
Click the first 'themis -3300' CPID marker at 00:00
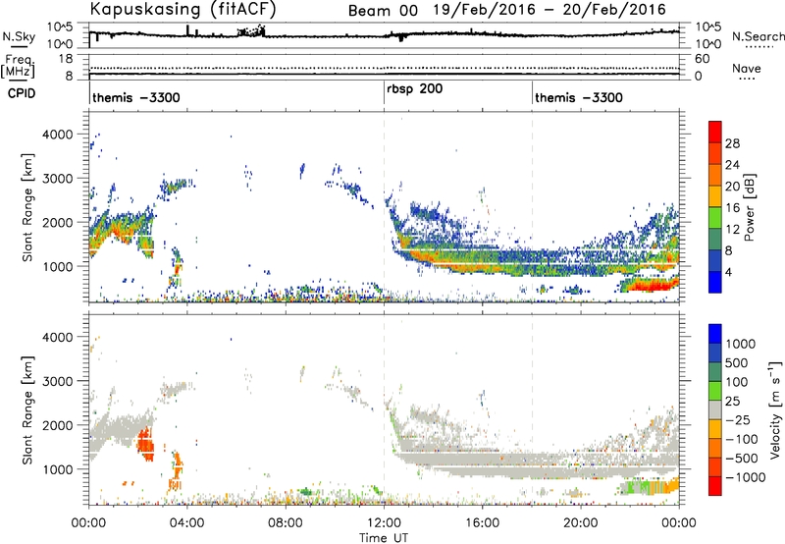pyautogui.click(x=135, y=97)
